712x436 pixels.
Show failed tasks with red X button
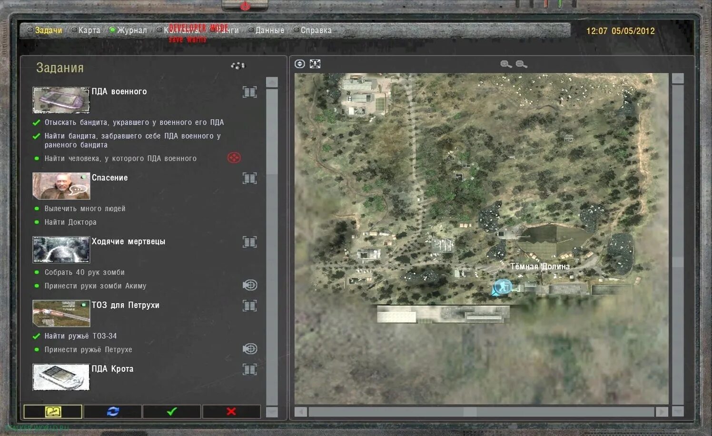(x=231, y=411)
